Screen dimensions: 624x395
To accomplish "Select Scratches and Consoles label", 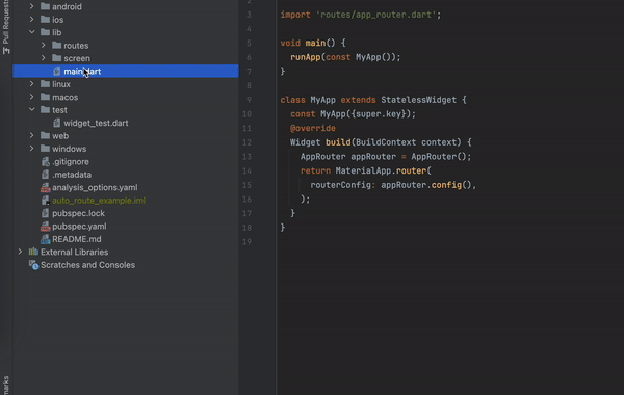I will point(88,265).
